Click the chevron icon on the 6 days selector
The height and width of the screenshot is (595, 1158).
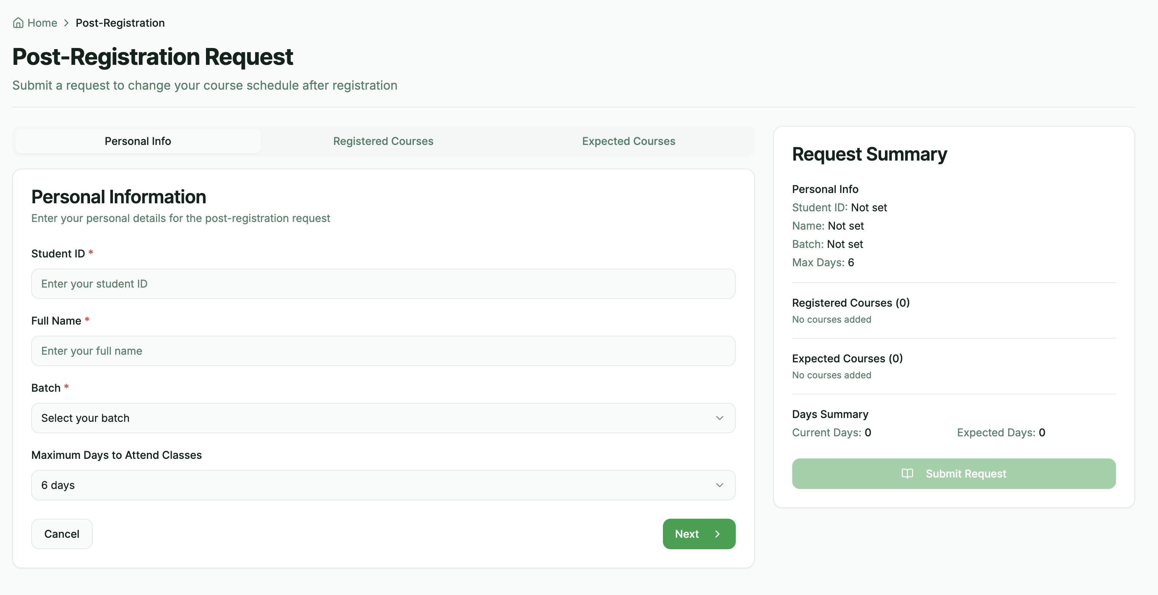(x=720, y=485)
